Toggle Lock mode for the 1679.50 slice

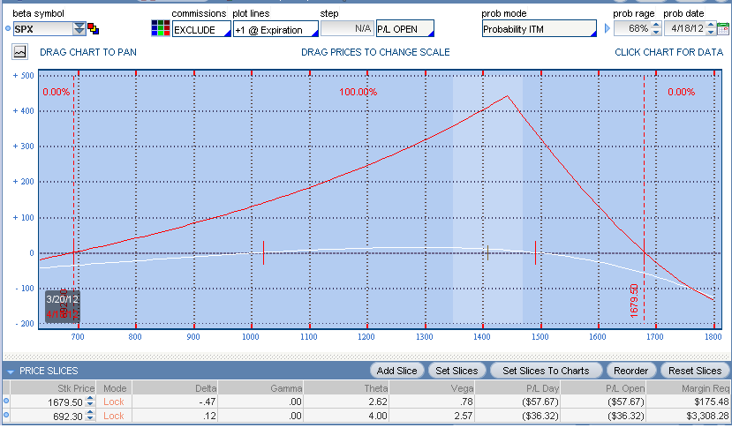tap(113, 402)
